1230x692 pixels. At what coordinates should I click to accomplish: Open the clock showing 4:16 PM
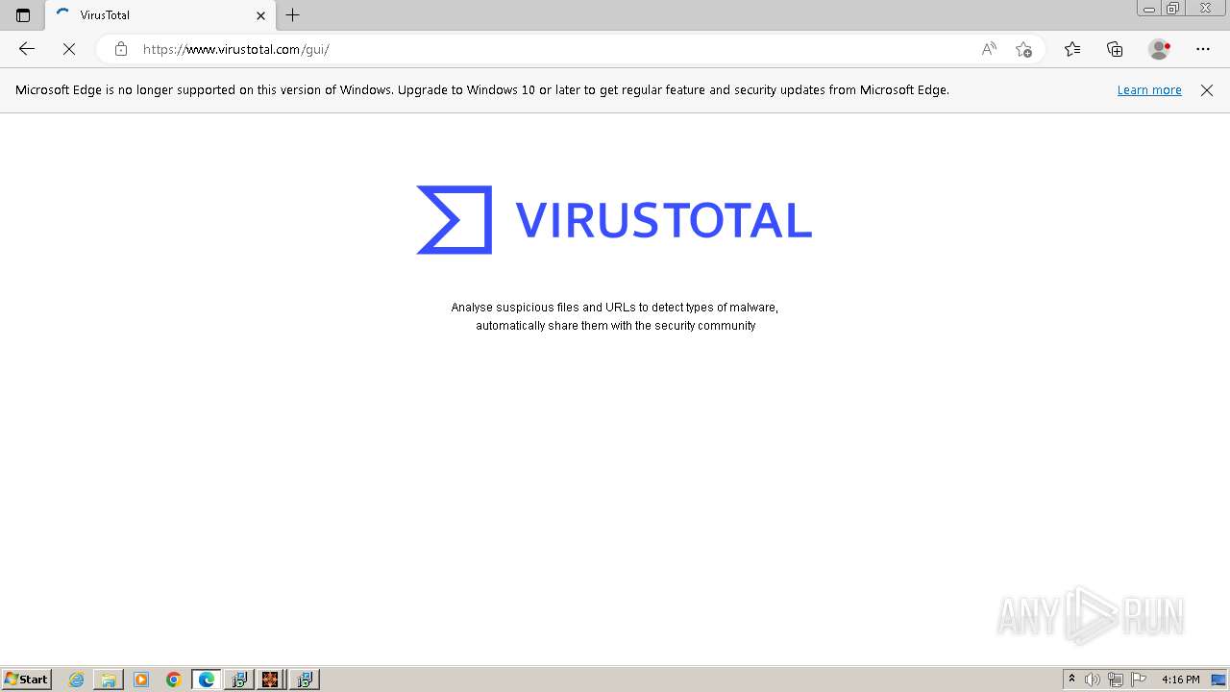point(1181,680)
